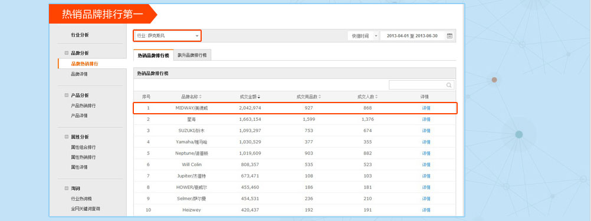The width and height of the screenshot is (591, 221).
Task: Sort by 成交商品数 column header
Action: 308,97
